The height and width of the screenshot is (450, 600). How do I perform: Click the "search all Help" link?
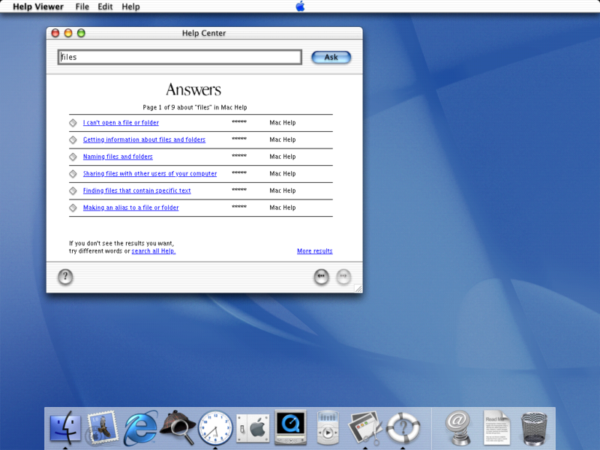click(x=153, y=250)
